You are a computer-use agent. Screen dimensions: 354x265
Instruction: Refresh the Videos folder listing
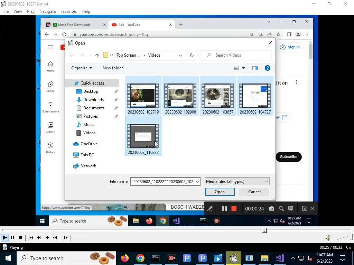tap(192, 56)
